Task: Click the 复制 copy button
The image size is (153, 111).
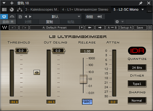Action: (49, 22)
